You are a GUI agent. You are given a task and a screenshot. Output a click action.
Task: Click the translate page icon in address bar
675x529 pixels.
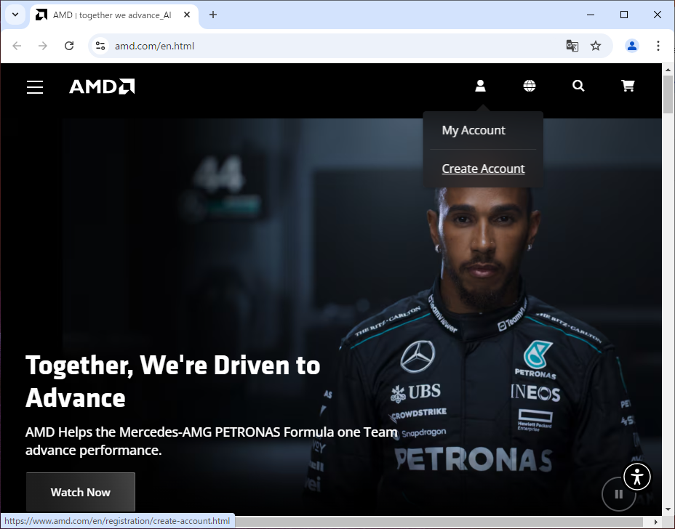tap(572, 46)
